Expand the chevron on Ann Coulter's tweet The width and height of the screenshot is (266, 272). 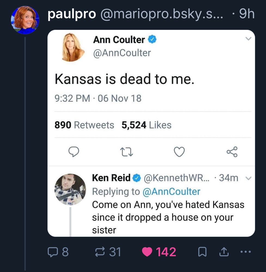248,39
